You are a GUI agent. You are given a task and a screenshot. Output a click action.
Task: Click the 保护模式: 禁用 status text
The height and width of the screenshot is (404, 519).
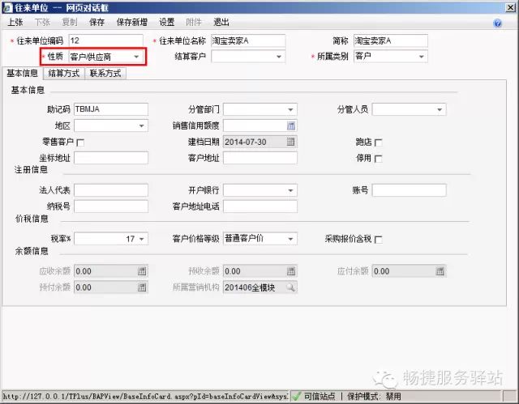click(x=374, y=396)
